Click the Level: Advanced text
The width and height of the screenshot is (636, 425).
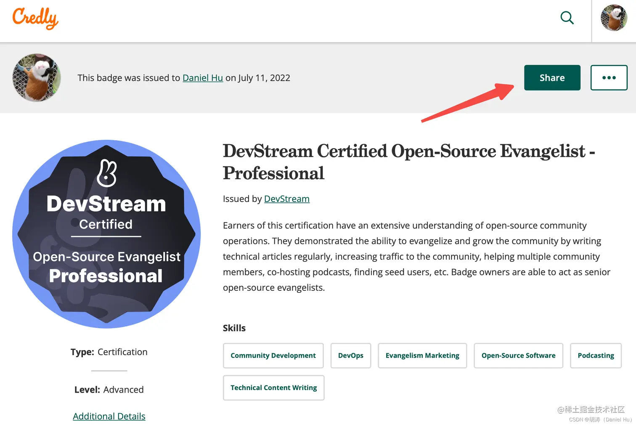[109, 389]
